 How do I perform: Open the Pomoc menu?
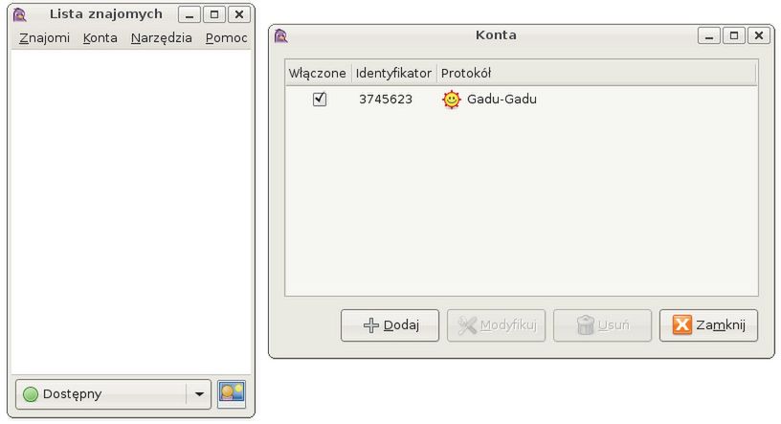[226, 38]
